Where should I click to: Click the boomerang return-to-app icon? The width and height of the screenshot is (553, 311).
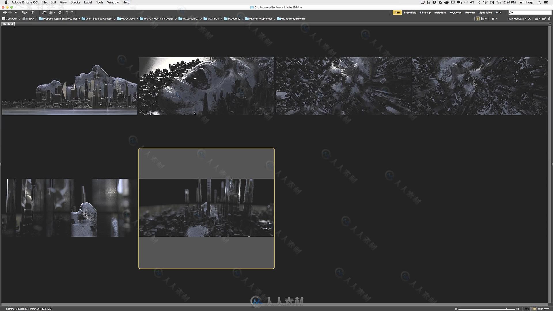pos(33,13)
